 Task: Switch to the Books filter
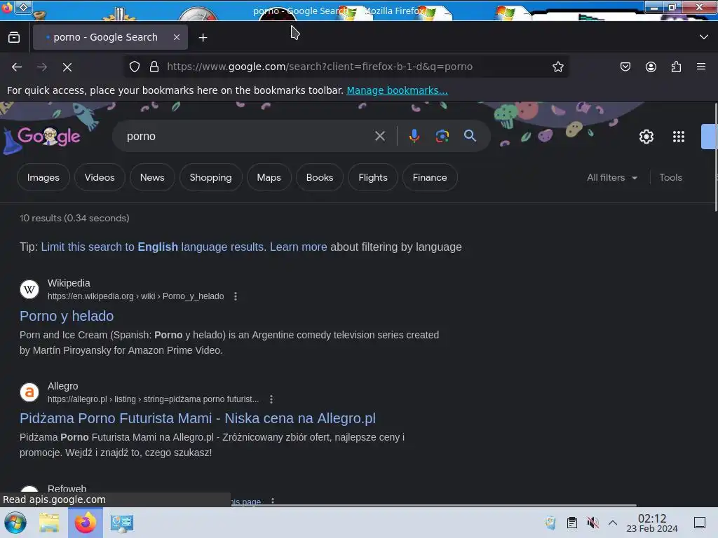[x=320, y=177]
